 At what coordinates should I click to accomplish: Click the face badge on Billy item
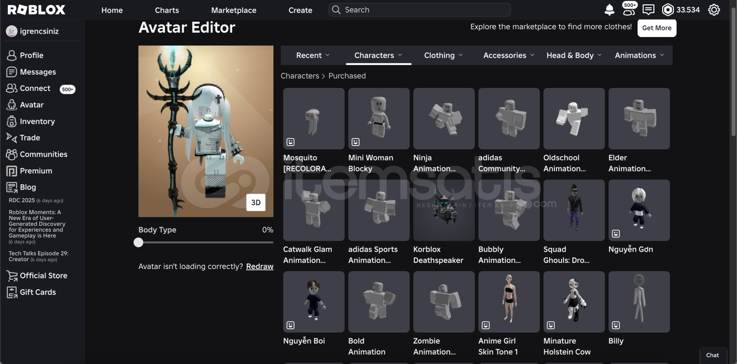click(x=616, y=325)
